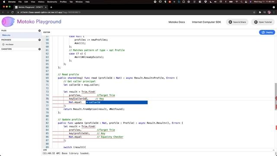Click line number 69 in gutter
The height and width of the screenshot is (156, 277).
47,78
